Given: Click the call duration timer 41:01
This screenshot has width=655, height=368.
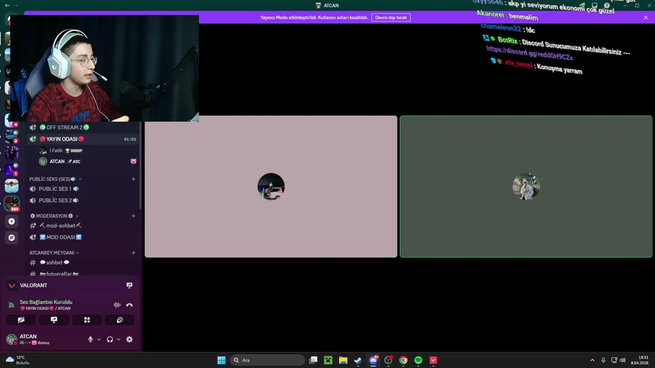Looking at the screenshot, I should [130, 139].
